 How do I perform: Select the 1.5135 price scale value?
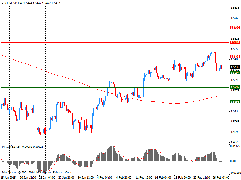pyautogui.click(x=235, y=111)
